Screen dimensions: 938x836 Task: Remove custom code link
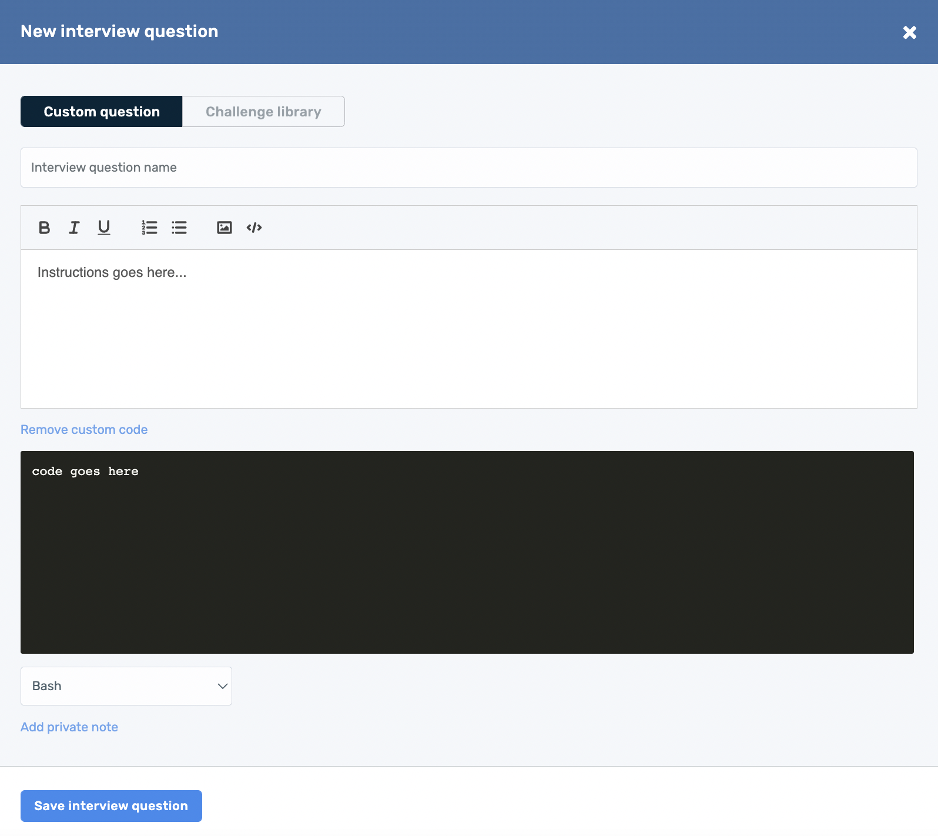point(84,430)
